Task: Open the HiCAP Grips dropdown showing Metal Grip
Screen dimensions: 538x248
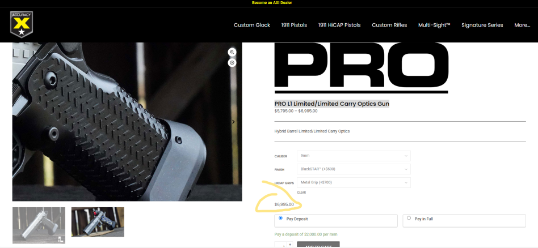Action: 354,182
